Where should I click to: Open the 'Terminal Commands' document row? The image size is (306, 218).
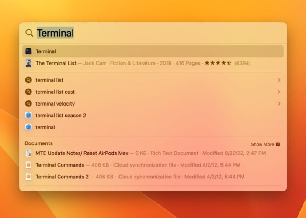[153, 165]
